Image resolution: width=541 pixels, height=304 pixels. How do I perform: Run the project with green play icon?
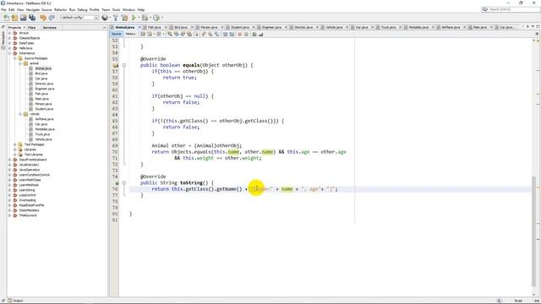[x=134, y=18]
